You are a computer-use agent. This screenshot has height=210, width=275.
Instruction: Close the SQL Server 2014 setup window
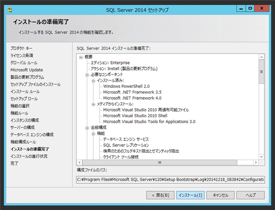(262, 8)
